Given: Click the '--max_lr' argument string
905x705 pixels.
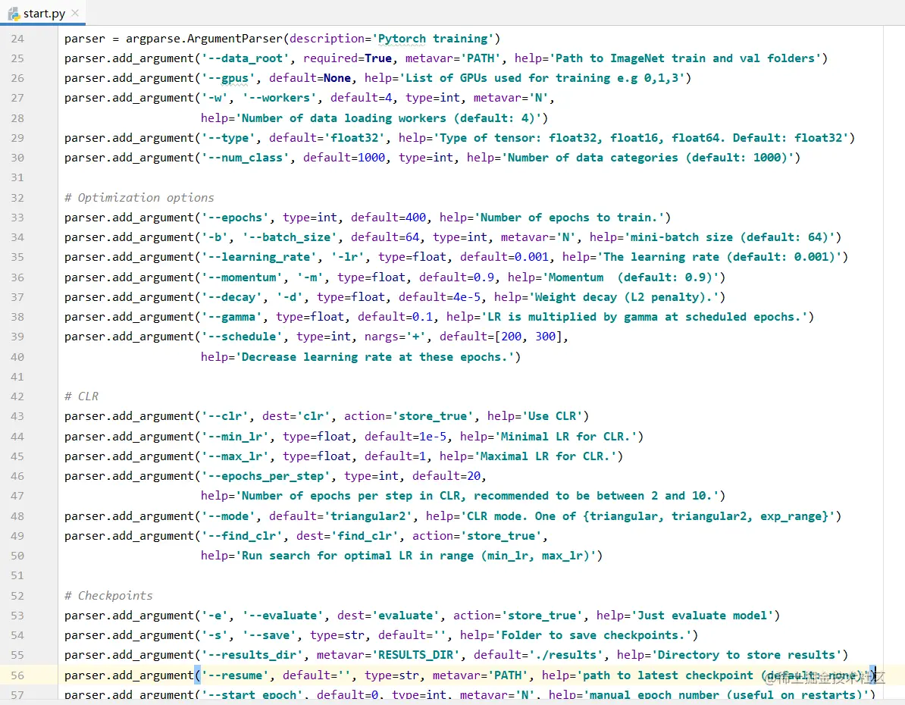Looking at the screenshot, I should click(x=236, y=456).
